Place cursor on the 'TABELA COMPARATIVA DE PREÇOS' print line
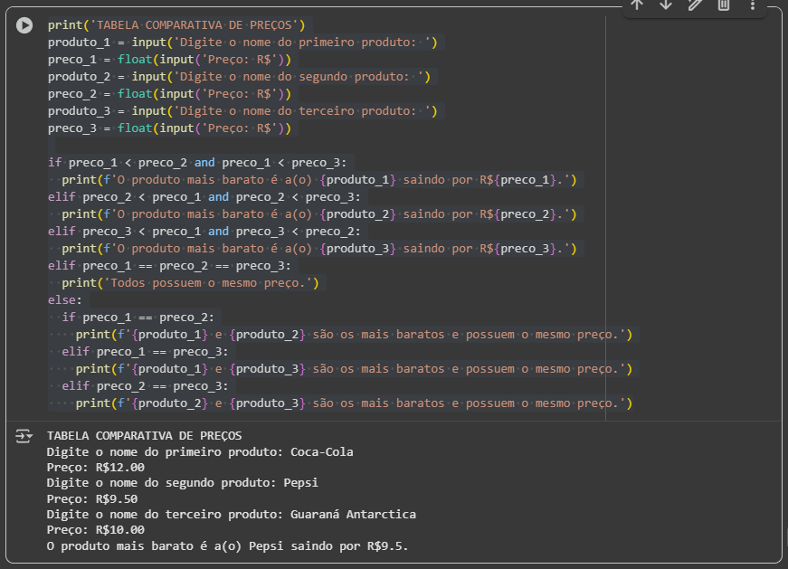Image resolution: width=788 pixels, height=569 pixels. coord(177,25)
